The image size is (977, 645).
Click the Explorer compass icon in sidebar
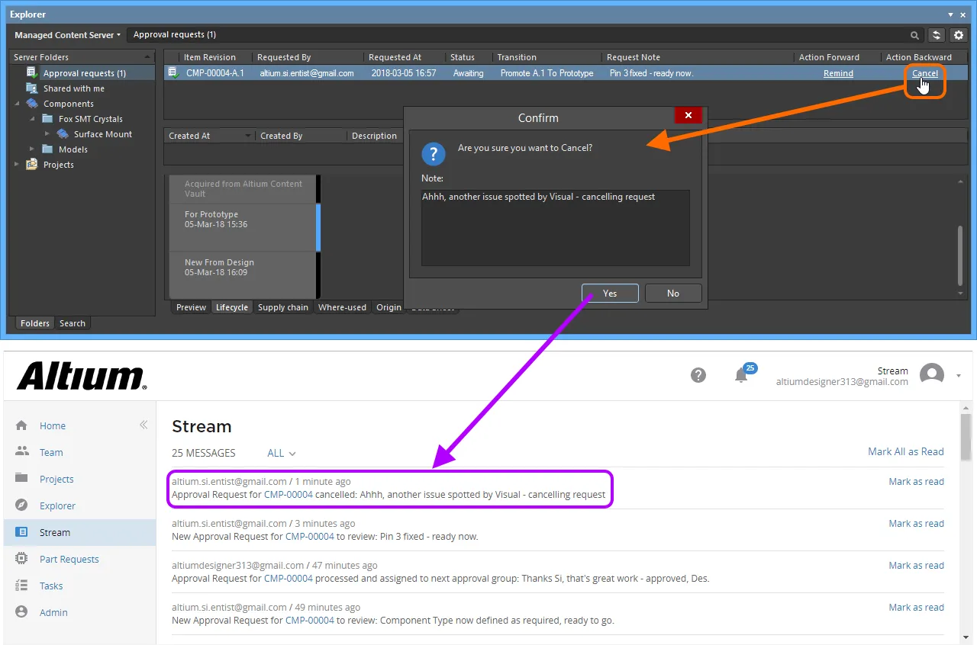click(x=21, y=505)
